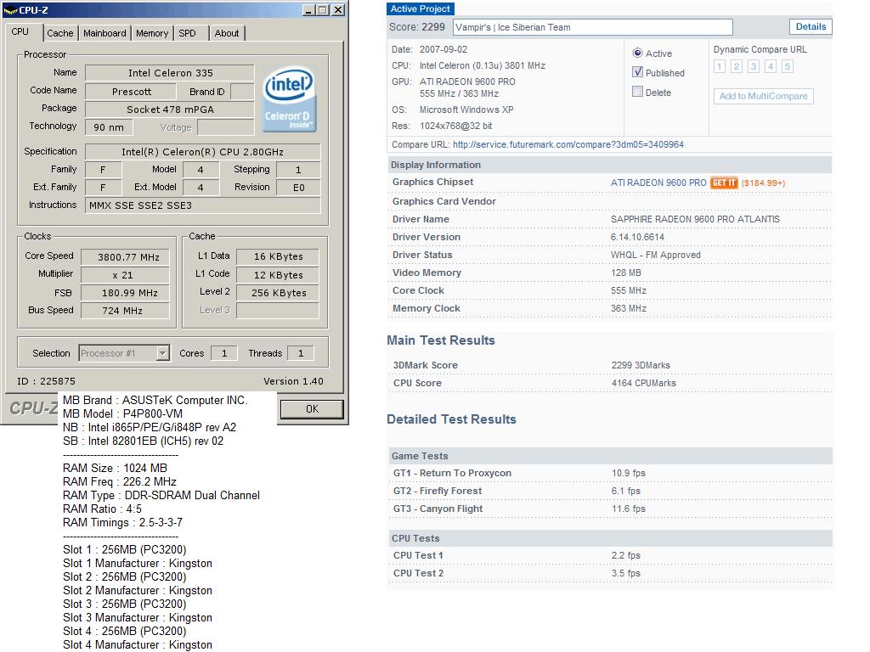This screenshot has height=652, width=870.
Task: Click the Version 1.40 text
Action: (x=293, y=381)
